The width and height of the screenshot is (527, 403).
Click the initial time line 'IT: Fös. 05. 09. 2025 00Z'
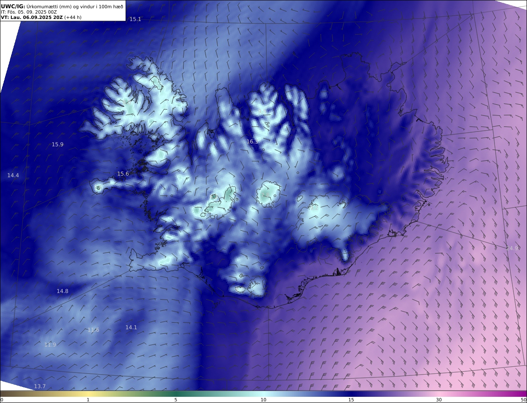[x=29, y=12]
